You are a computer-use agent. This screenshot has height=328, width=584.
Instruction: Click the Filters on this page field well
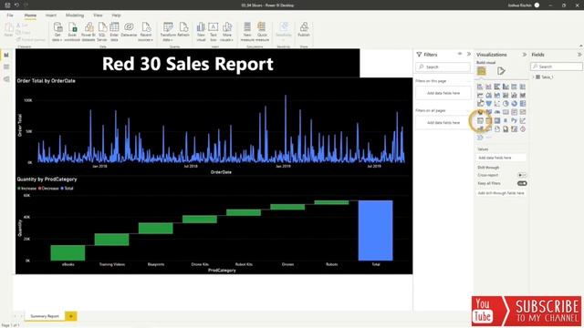[443, 93]
